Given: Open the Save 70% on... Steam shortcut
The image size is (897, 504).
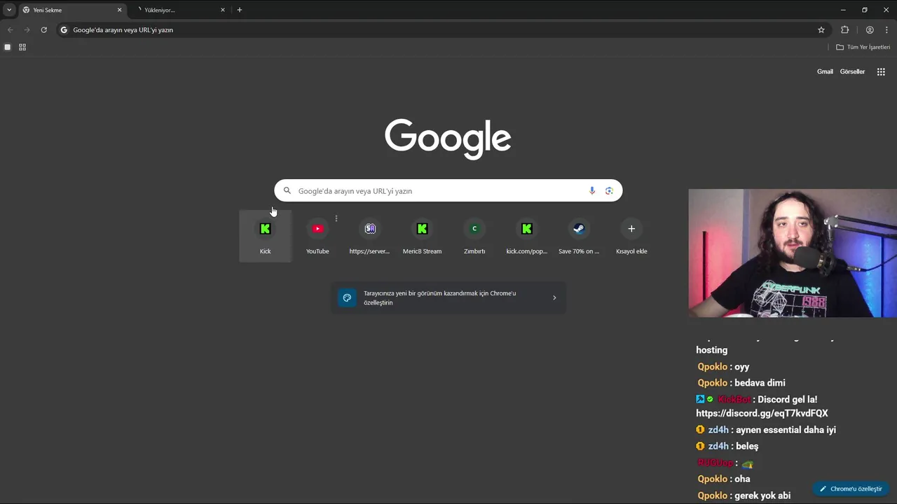Looking at the screenshot, I should pyautogui.click(x=579, y=236).
